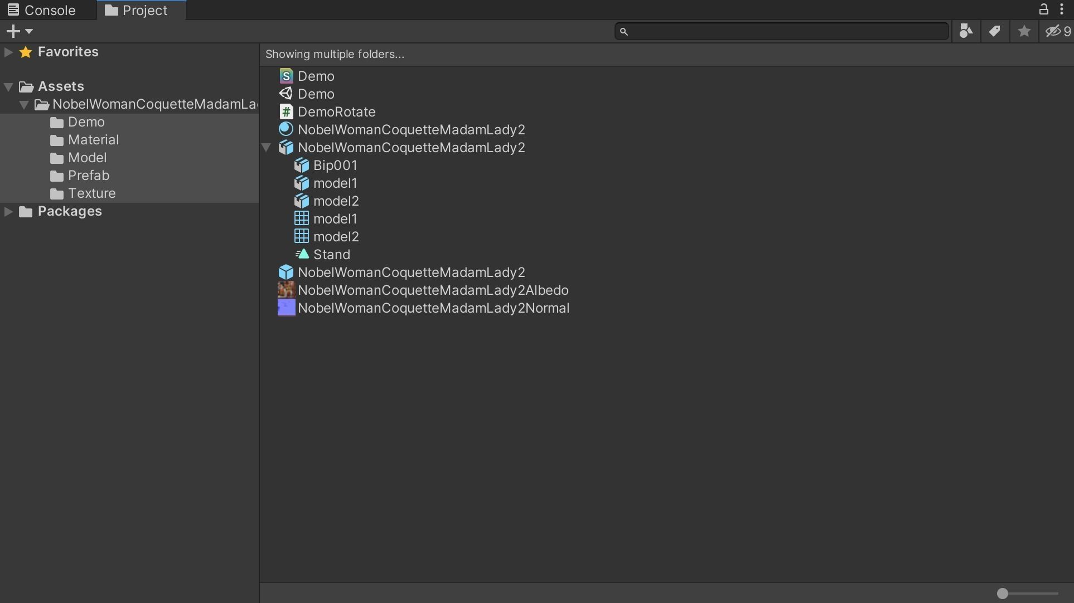Screen dimensions: 1074x603
Task: Click the Demo scene asset icon
Action: (x=286, y=94)
